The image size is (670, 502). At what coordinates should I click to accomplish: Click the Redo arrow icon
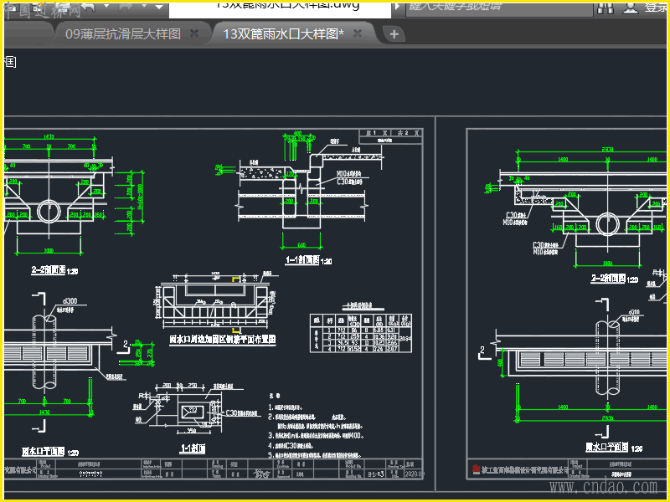125,7
